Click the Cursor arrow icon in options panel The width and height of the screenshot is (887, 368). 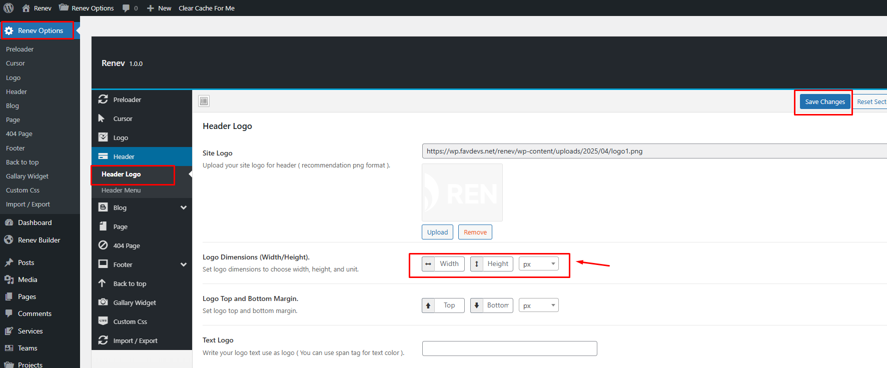tap(102, 118)
